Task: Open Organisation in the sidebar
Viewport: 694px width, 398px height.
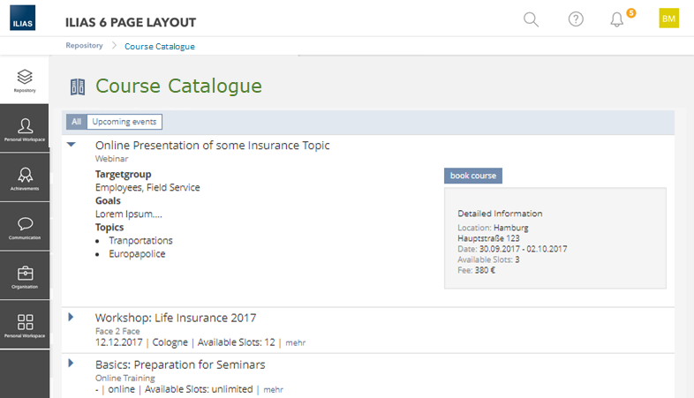Action: (25, 277)
